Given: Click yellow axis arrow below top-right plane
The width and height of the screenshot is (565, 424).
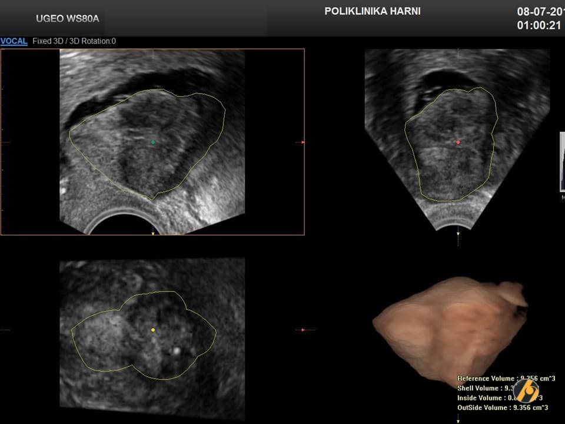Looking at the screenshot, I should 458,233.
